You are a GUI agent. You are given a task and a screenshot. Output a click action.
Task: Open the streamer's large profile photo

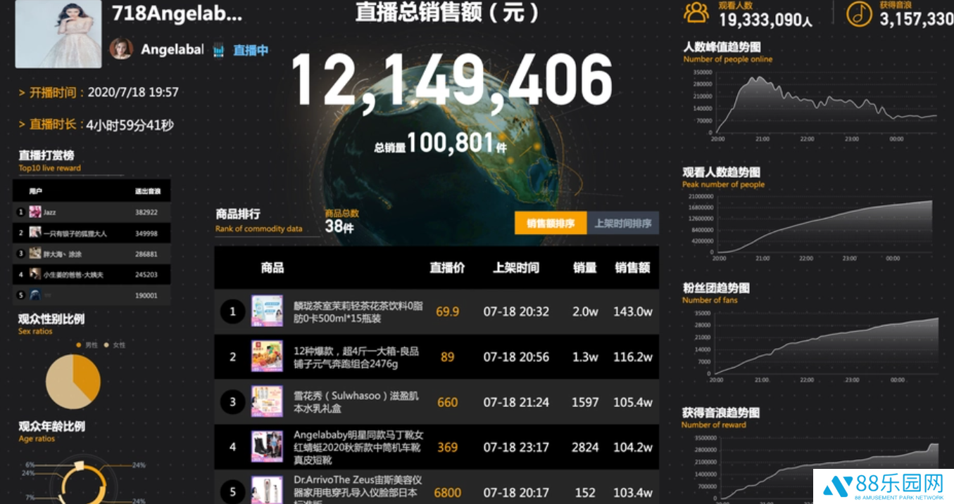[x=58, y=34]
